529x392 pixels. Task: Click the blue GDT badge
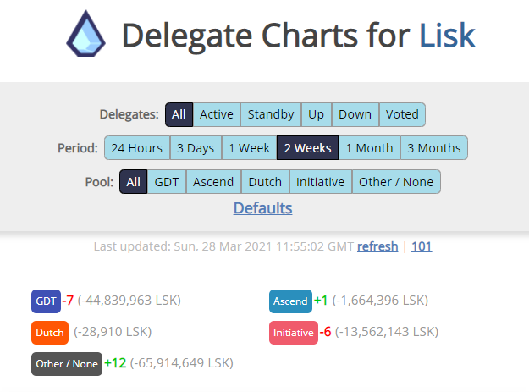click(x=47, y=301)
